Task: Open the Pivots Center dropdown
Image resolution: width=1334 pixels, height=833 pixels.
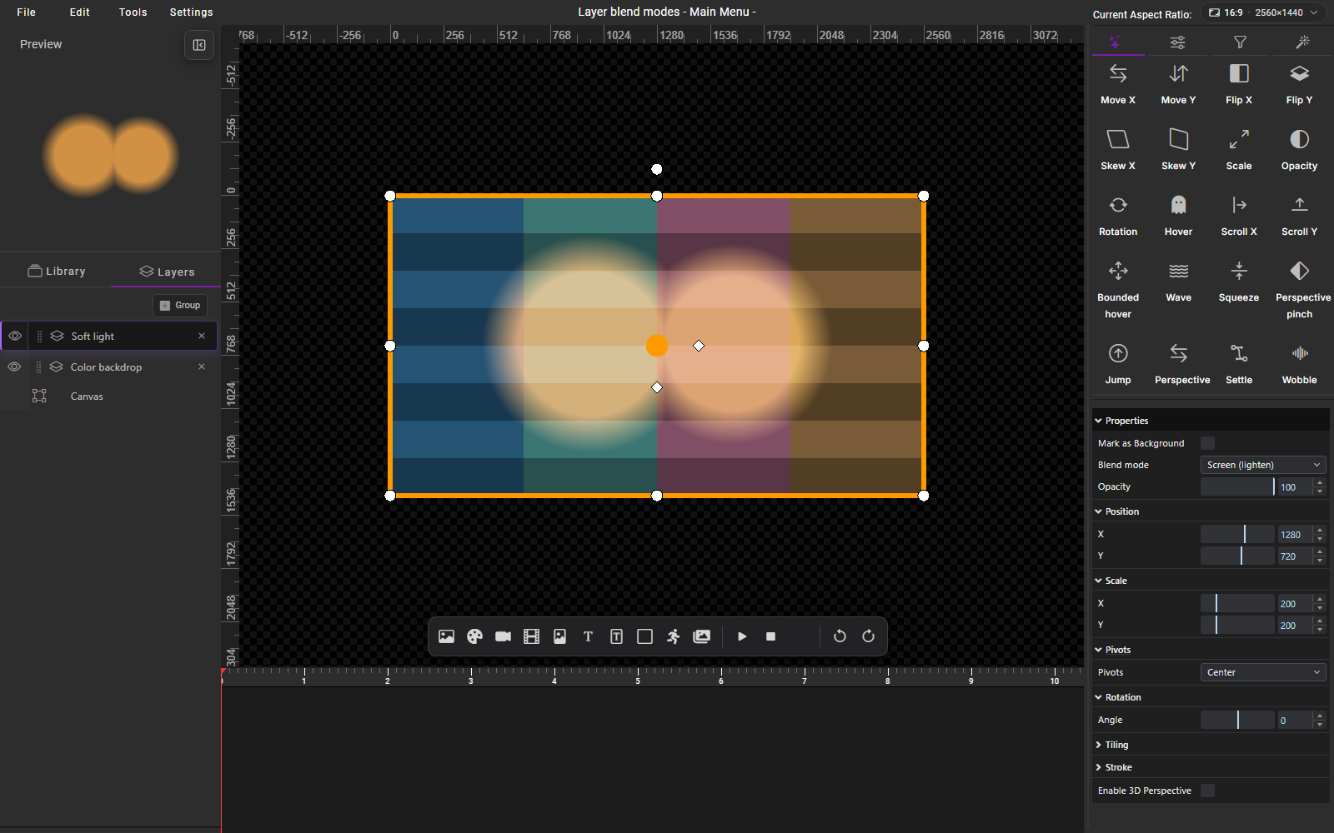Action: pyautogui.click(x=1263, y=672)
